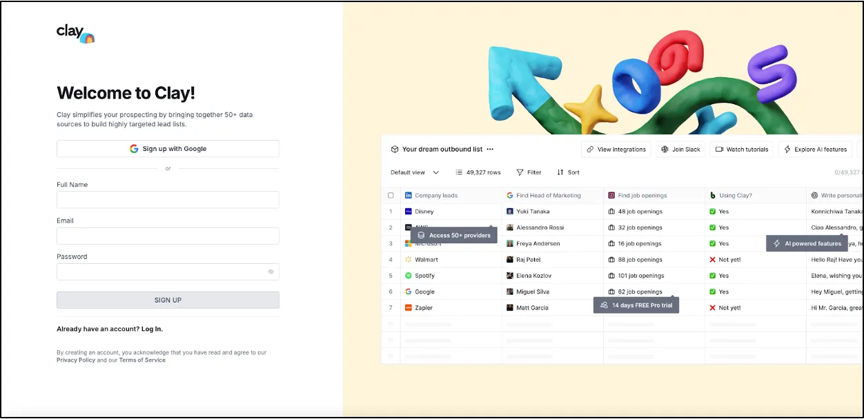The height and width of the screenshot is (419, 864).
Task: Click the Google icon in Find Head of Marketing header
Action: (510, 196)
